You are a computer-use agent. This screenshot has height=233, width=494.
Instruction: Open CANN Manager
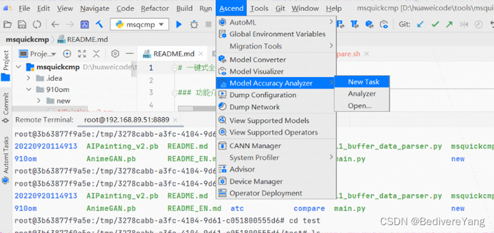click(276, 146)
